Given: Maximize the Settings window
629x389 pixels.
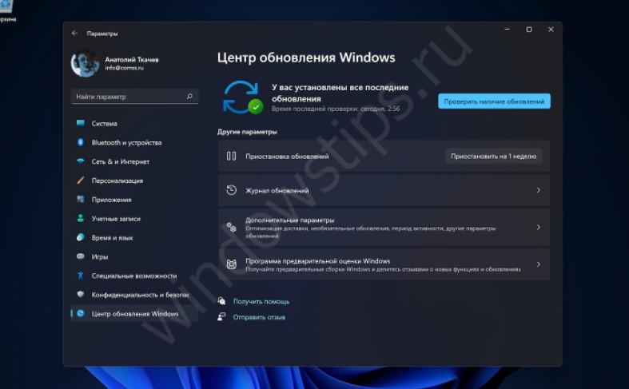Looking at the screenshot, I should [x=529, y=30].
